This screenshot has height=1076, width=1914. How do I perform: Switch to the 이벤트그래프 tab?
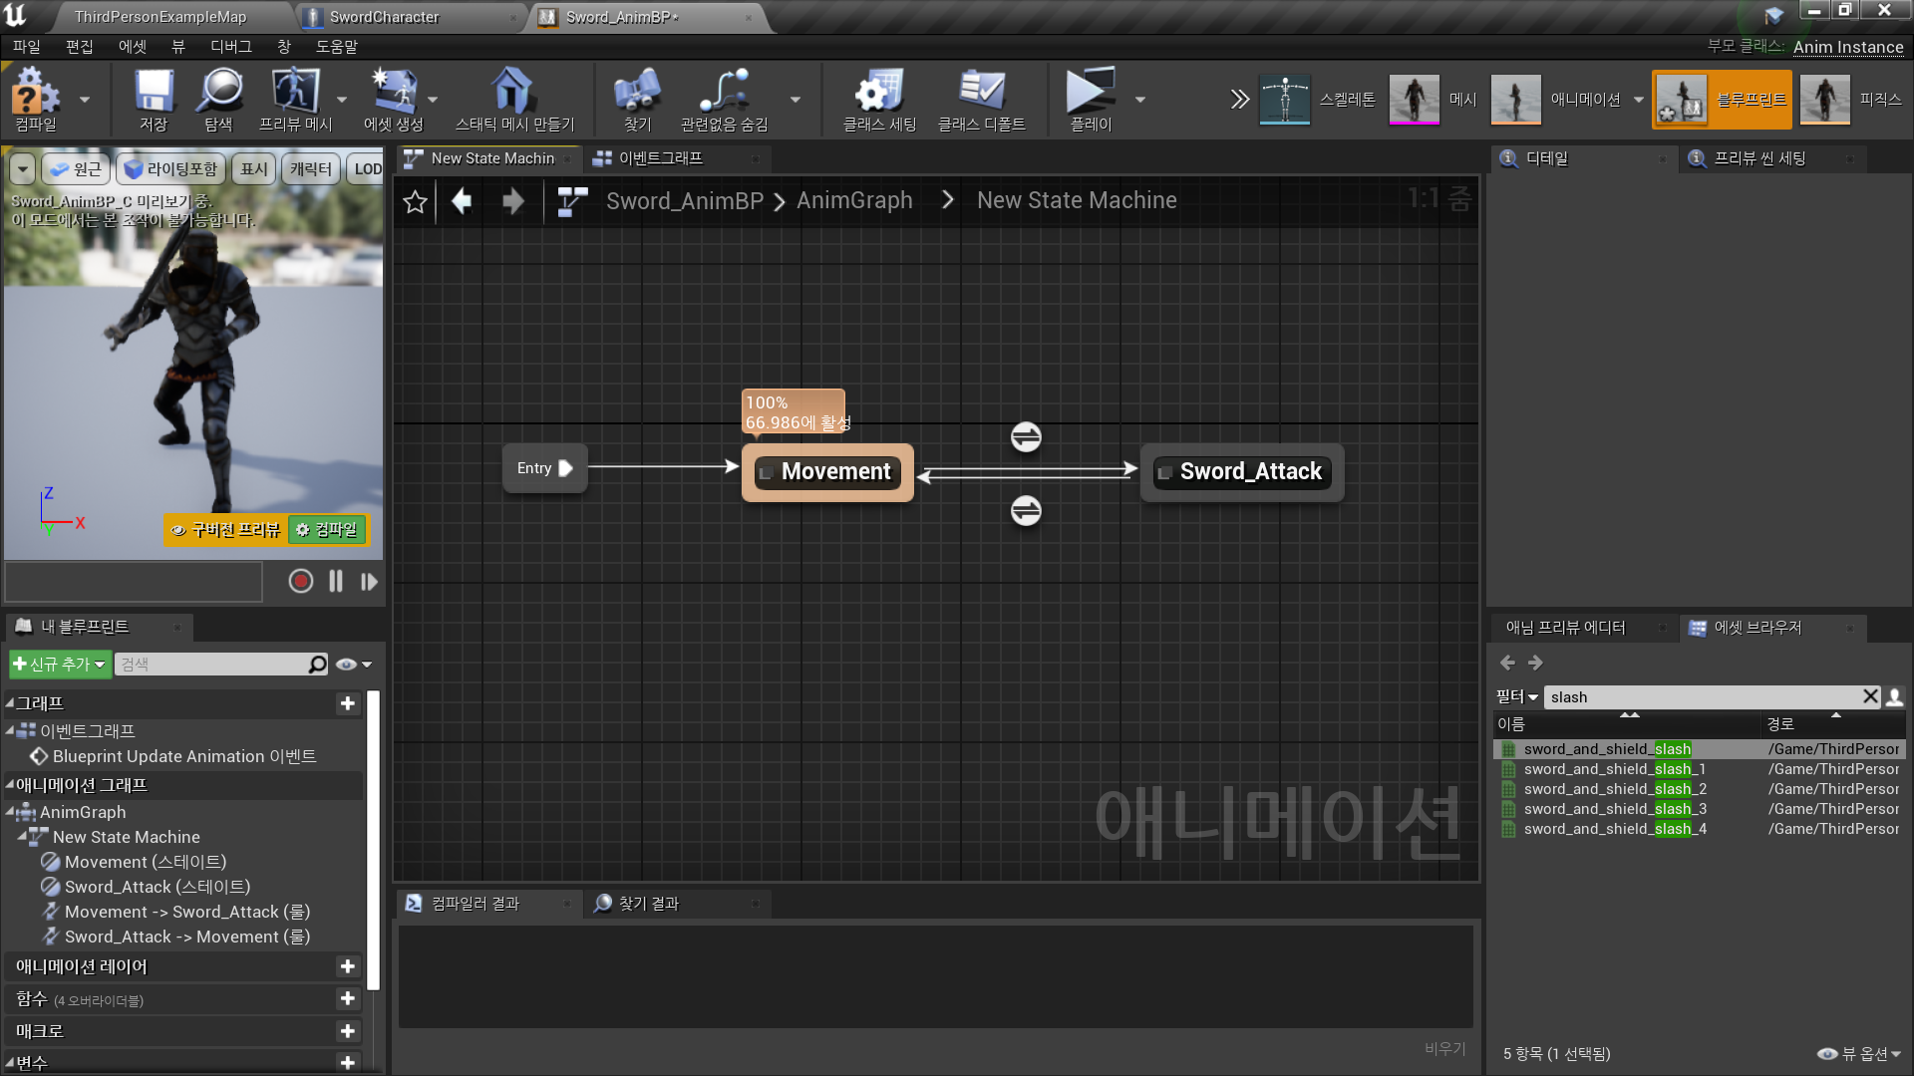point(661,157)
